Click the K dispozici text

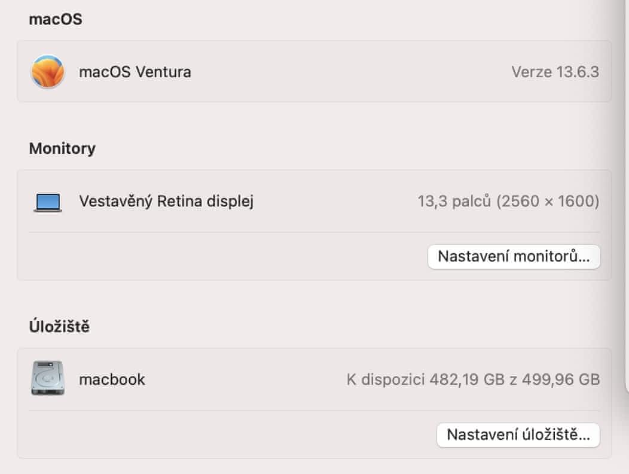386,379
